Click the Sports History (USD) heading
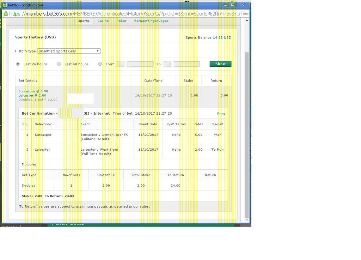The width and height of the screenshot is (361, 260). coord(36,37)
